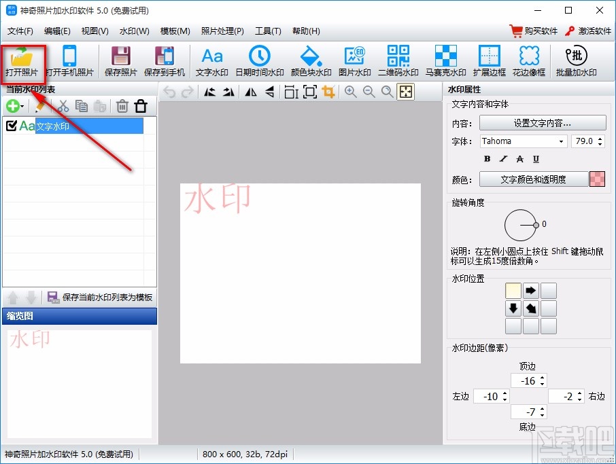
Task: Delete selected watermark with trash icon
Action: (x=122, y=106)
